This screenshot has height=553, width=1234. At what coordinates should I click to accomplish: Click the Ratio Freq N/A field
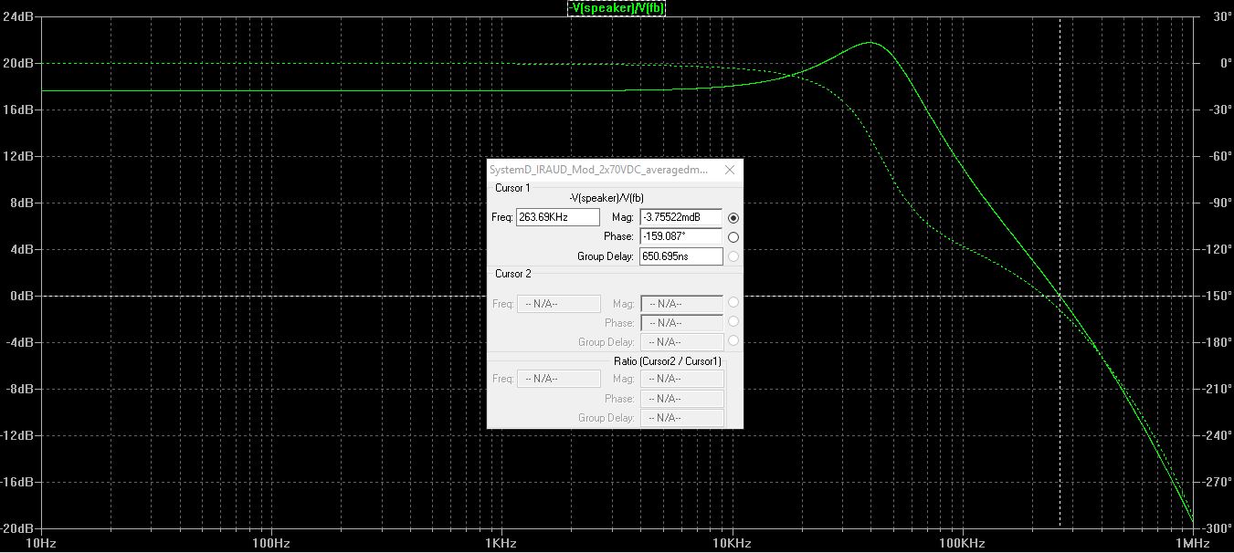click(558, 379)
